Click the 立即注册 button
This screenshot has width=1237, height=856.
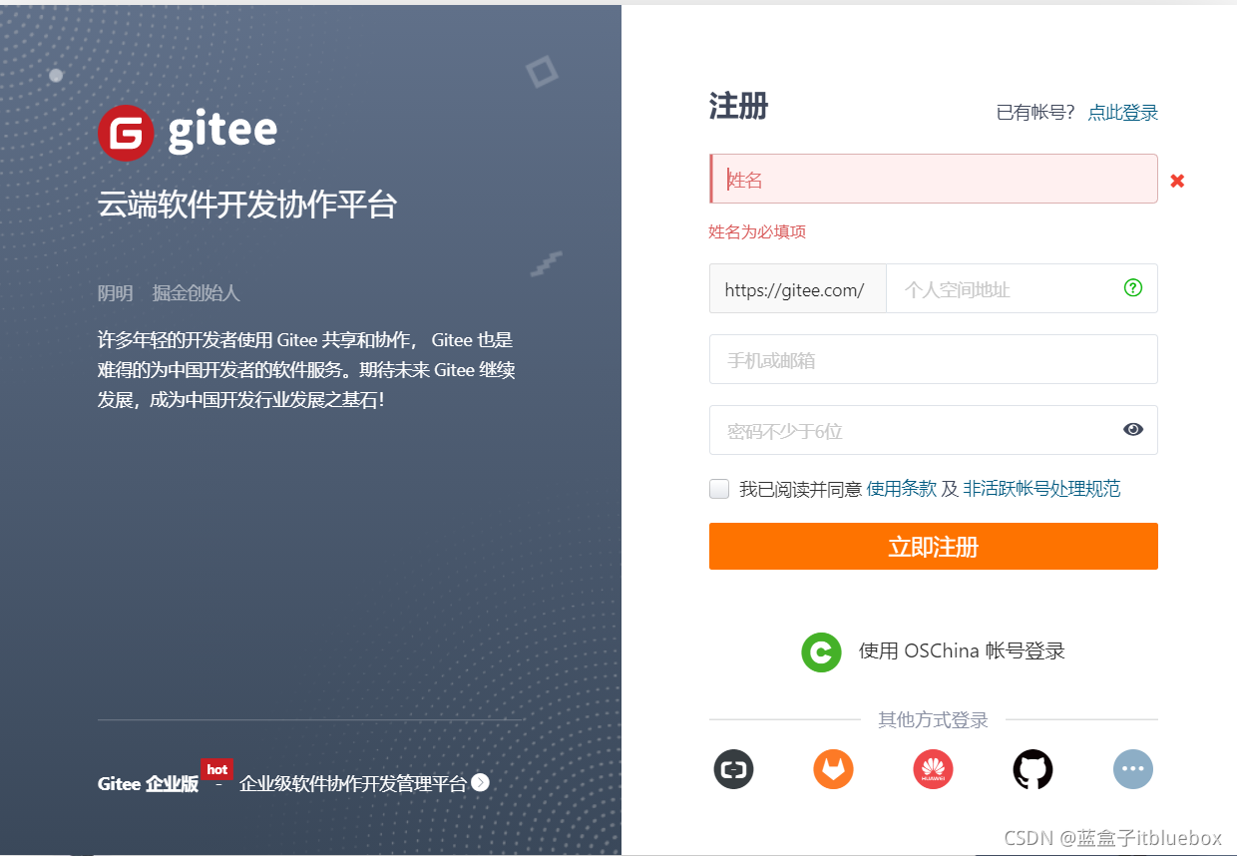[x=934, y=547]
